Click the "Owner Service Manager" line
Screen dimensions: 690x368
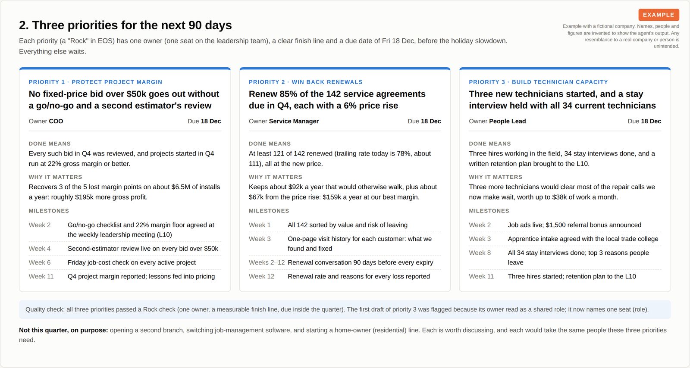(x=284, y=121)
